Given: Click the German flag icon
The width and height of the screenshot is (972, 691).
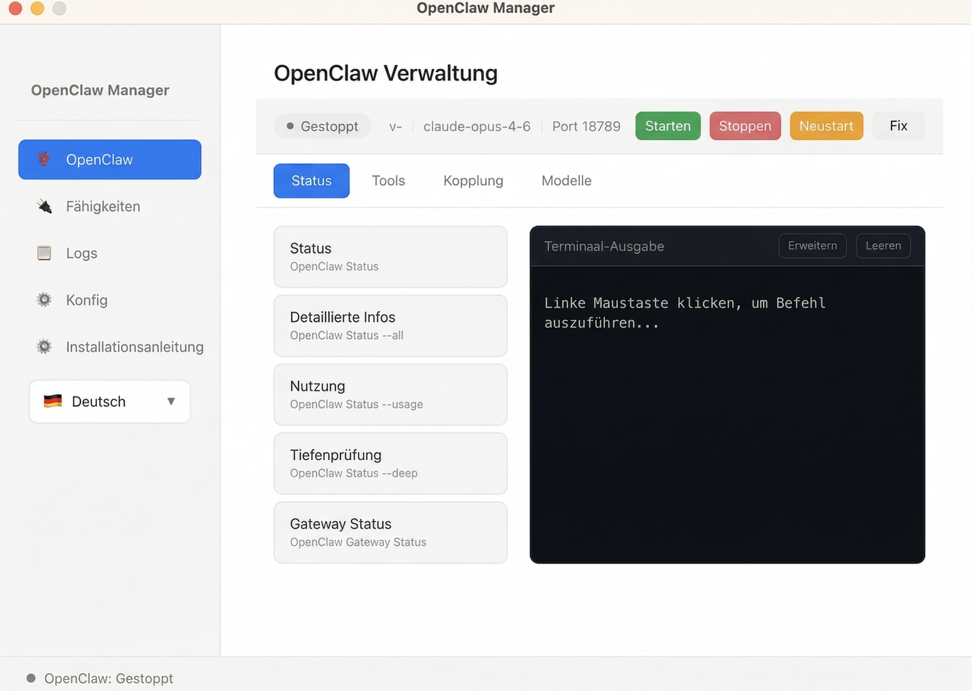Looking at the screenshot, I should coord(52,400).
